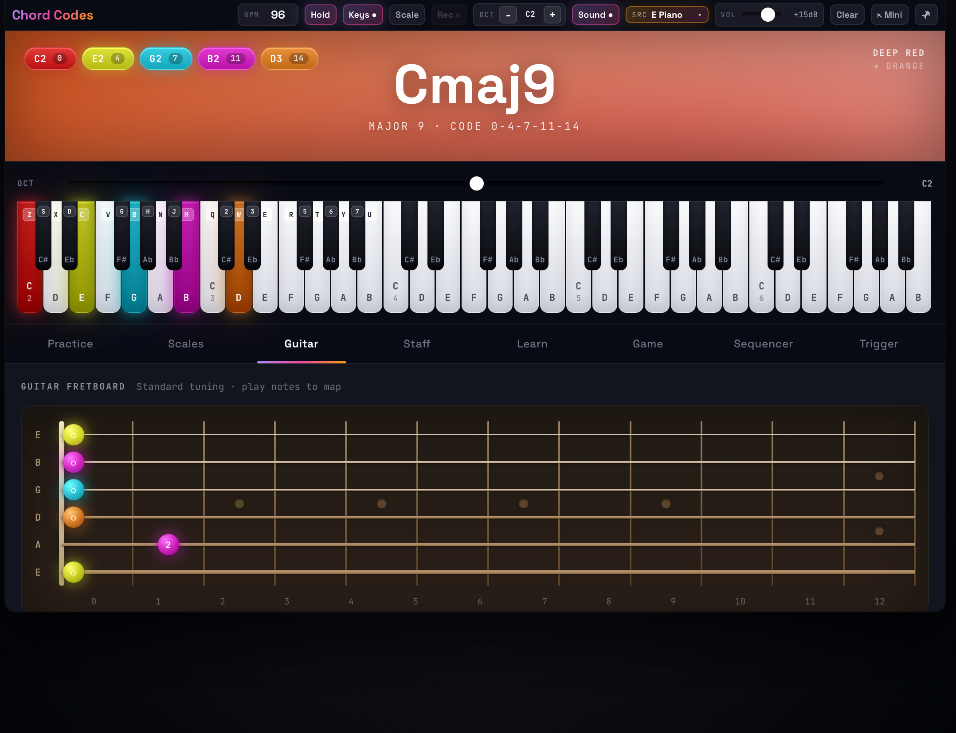
Task: Open the Game tab
Action: [x=648, y=344]
